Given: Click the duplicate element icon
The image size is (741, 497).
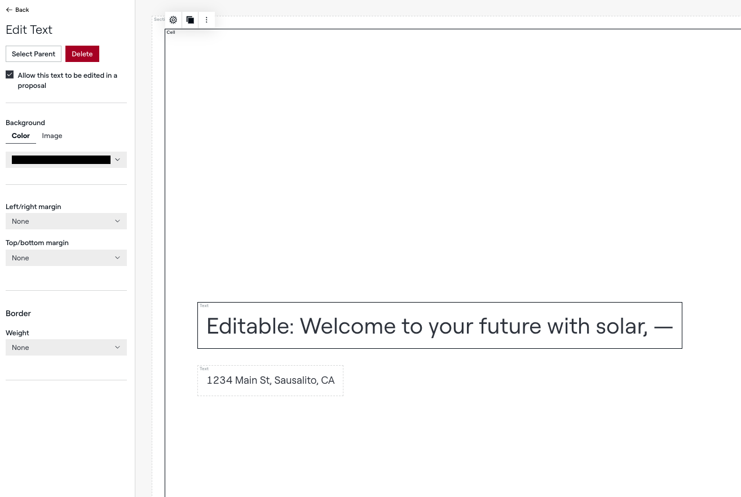Looking at the screenshot, I should coord(190,20).
